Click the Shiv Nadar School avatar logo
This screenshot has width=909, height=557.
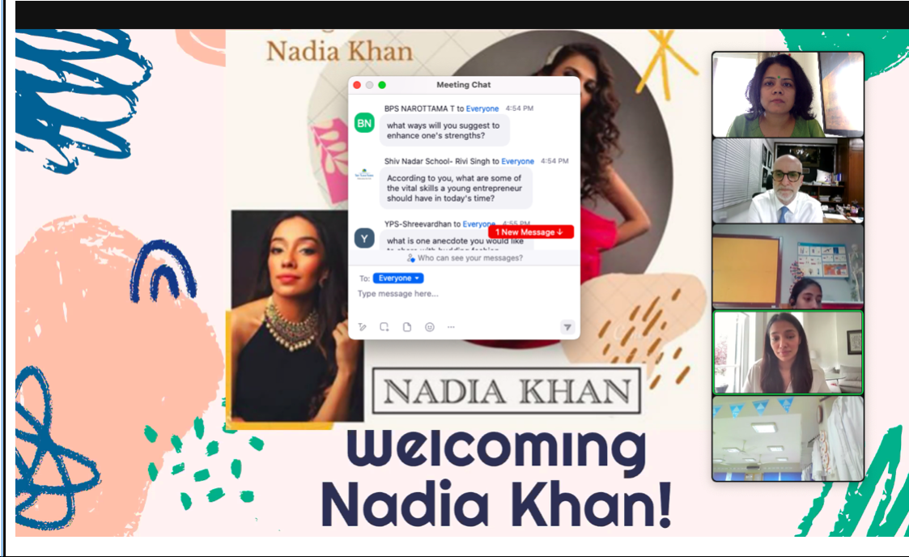click(364, 174)
